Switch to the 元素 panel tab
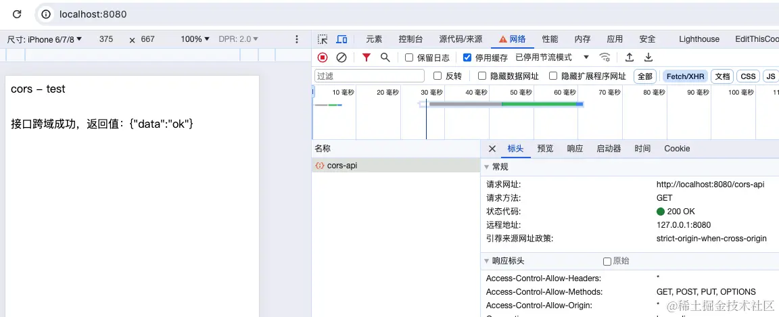 click(x=374, y=39)
